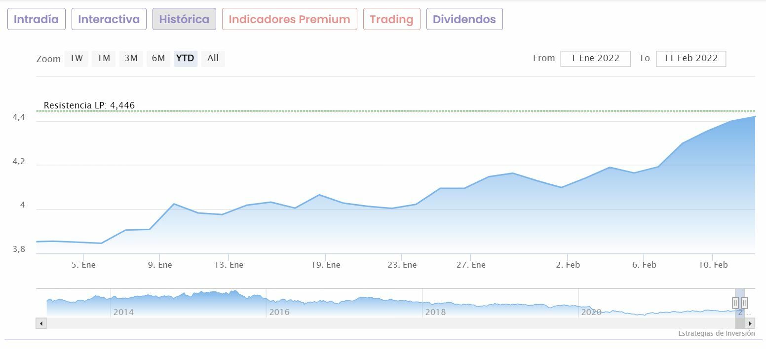Screen dimensions: 766x349
Task: Click the navigator scrollbar right arrow
Action: pos(750,323)
